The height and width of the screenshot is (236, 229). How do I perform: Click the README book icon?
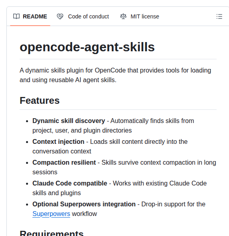(16, 16)
